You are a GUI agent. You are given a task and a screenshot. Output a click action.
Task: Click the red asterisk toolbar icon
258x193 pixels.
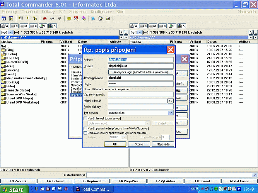pos(46,18)
